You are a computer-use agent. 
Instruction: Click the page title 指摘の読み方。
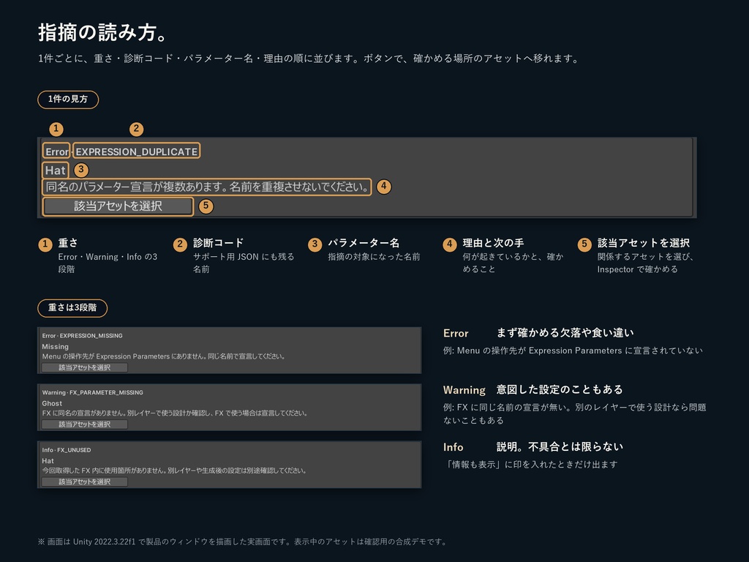[102, 32]
